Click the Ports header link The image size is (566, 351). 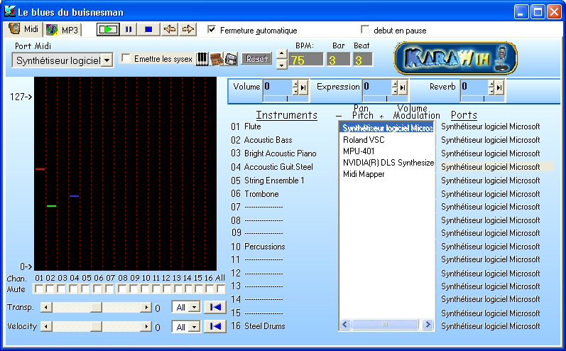[464, 115]
